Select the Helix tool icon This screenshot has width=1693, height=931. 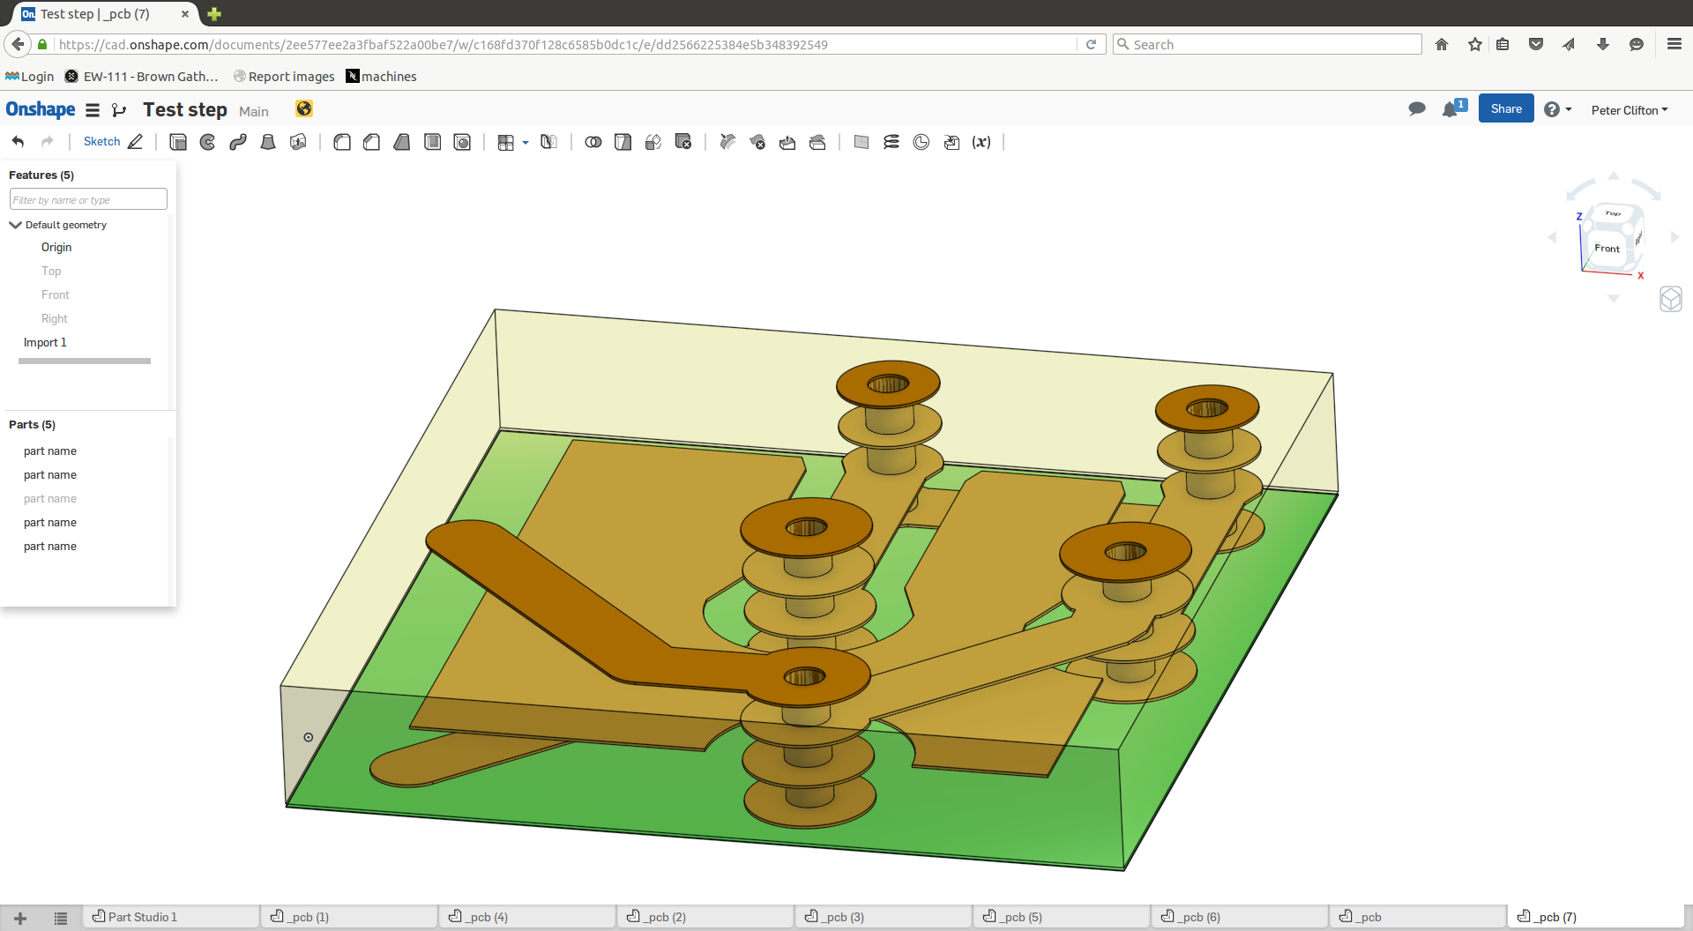(891, 142)
